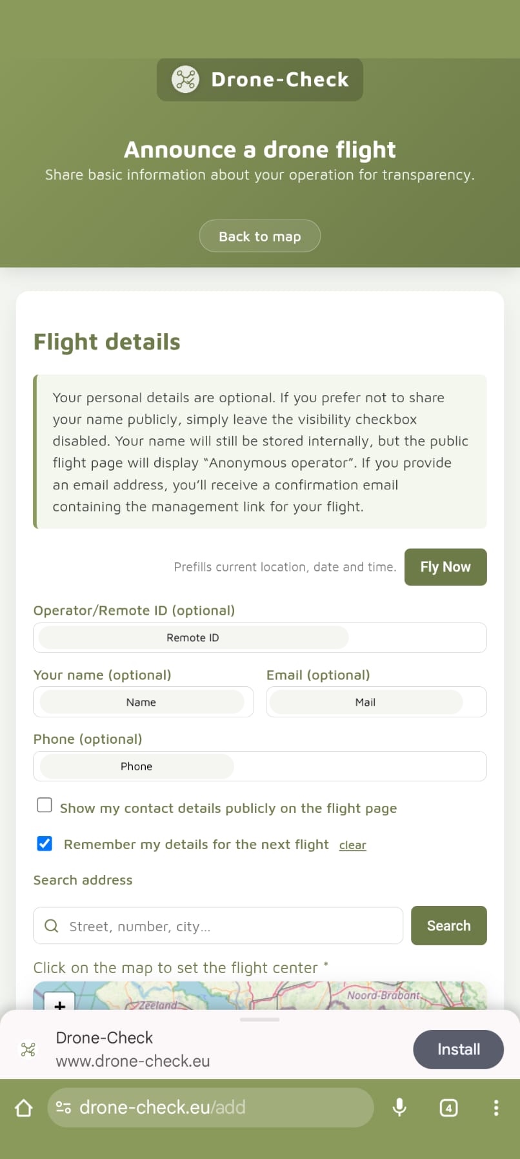
Task: Uncheck Remember my details for the next flight
Action: coord(44,843)
